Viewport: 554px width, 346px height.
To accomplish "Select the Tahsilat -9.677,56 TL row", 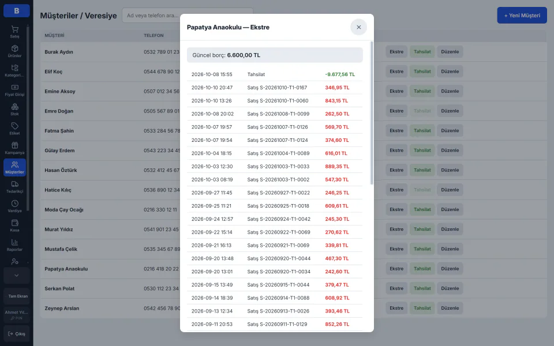I will tap(275, 74).
